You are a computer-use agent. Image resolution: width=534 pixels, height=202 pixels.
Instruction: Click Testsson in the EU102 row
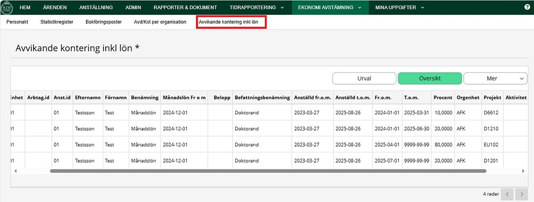(x=84, y=144)
